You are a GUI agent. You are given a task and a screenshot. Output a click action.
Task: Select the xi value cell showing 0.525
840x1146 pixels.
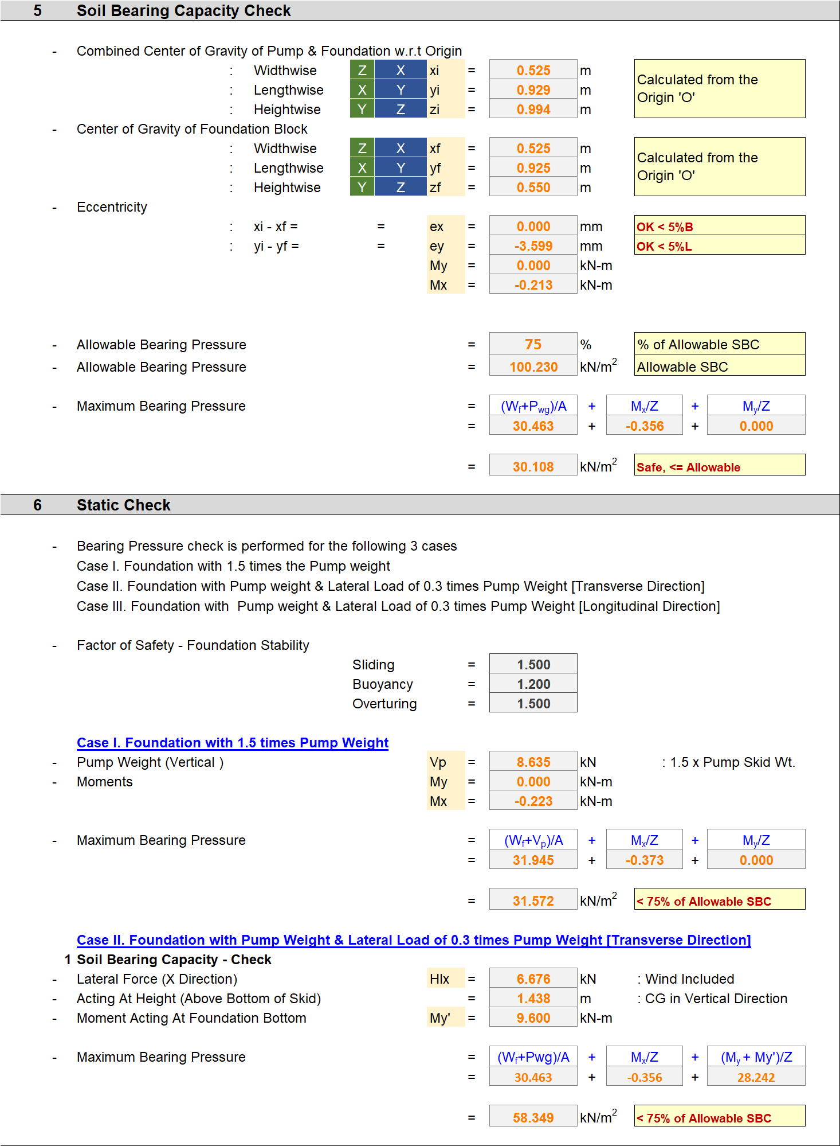click(533, 71)
